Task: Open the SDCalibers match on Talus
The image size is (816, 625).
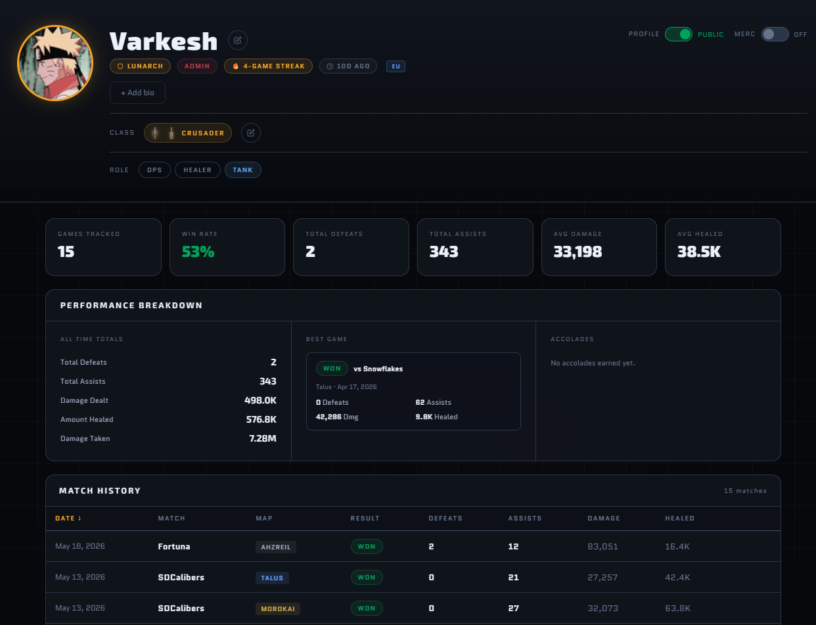Action: click(413, 577)
